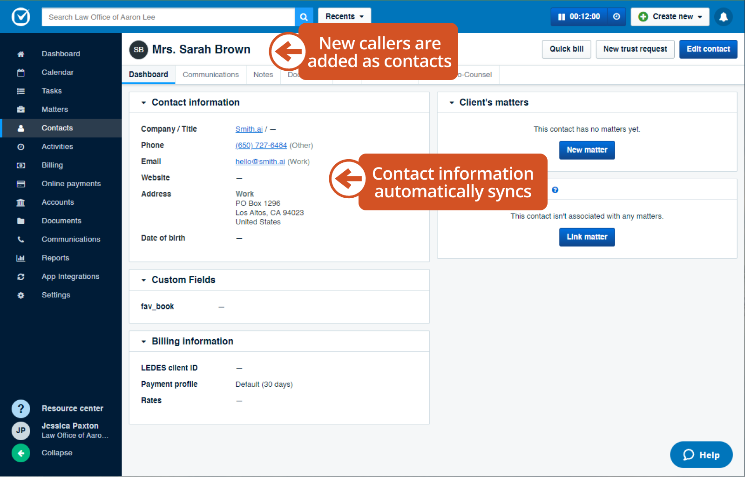Open the Smith.ai company link
The width and height of the screenshot is (745, 477).
[249, 129]
